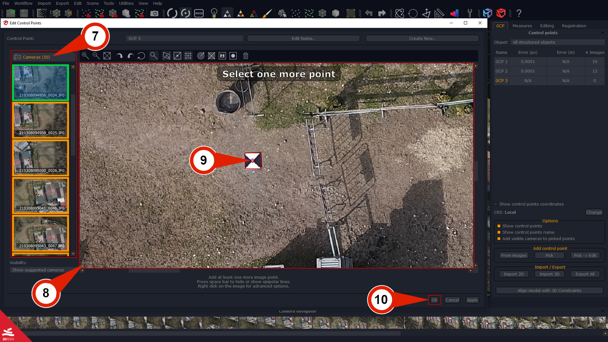608x342 pixels.
Task: Click the From images button
Action: click(514, 256)
